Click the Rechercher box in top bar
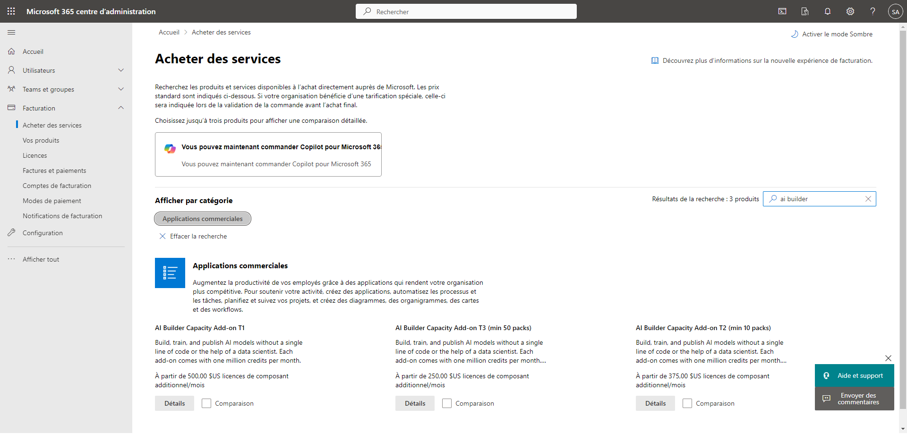The image size is (907, 434). tap(466, 11)
